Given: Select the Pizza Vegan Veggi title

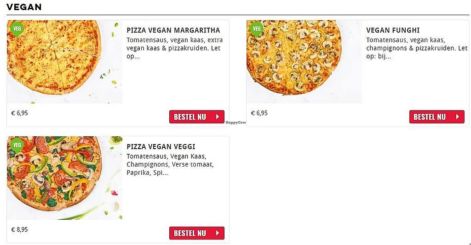Looking at the screenshot, I should pos(161,147).
